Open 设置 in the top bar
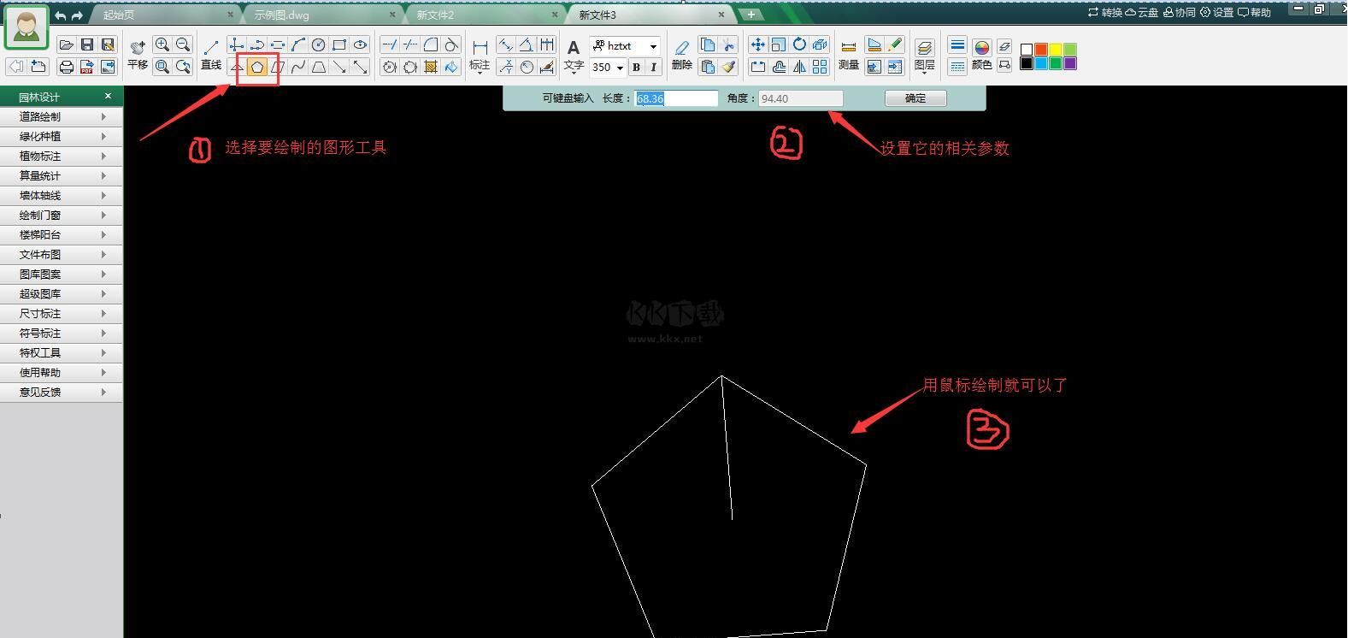 point(1216,13)
